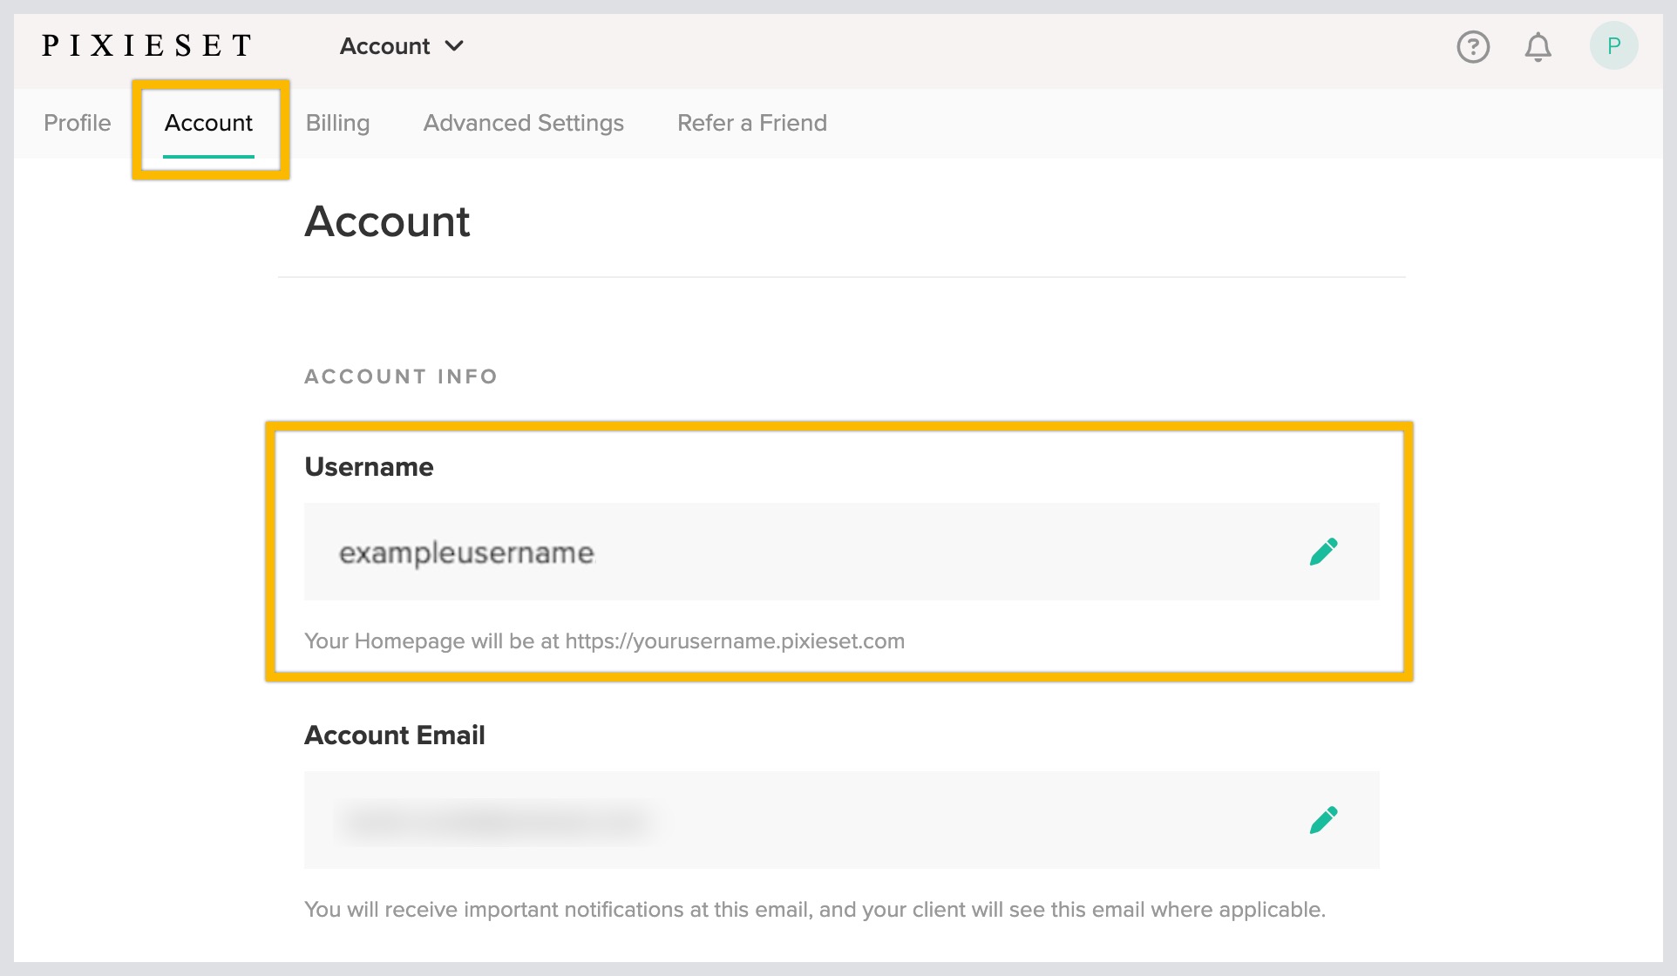The image size is (1677, 976).
Task: Expand the Account dropdown in header
Action: point(402,46)
